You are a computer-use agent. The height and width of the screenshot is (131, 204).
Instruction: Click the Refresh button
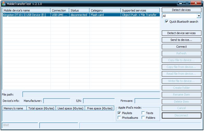coord(181,53)
